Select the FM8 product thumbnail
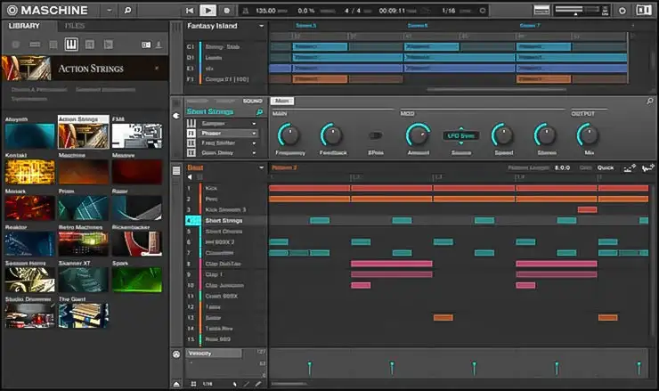This screenshot has width=659, height=391. coord(137,135)
